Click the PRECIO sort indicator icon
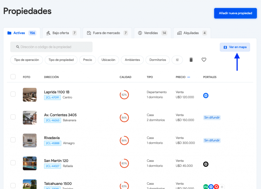Screen dimensions: 261x189 click(189, 77)
